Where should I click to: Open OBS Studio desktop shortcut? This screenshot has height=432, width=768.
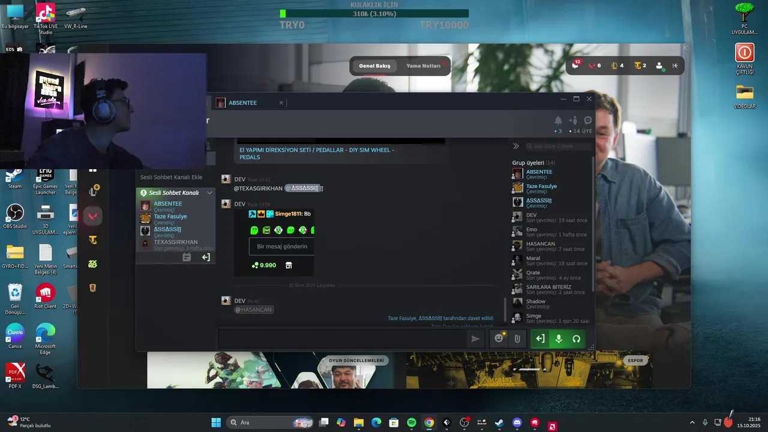(x=14, y=217)
